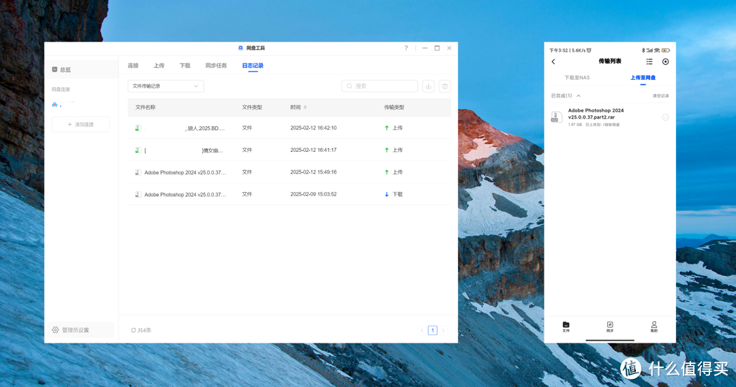Screen dimensions: 736x387
Task: Tap the circular target icon in mobile header
Action: pos(665,62)
